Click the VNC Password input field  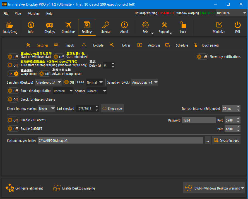(x=199, y=120)
